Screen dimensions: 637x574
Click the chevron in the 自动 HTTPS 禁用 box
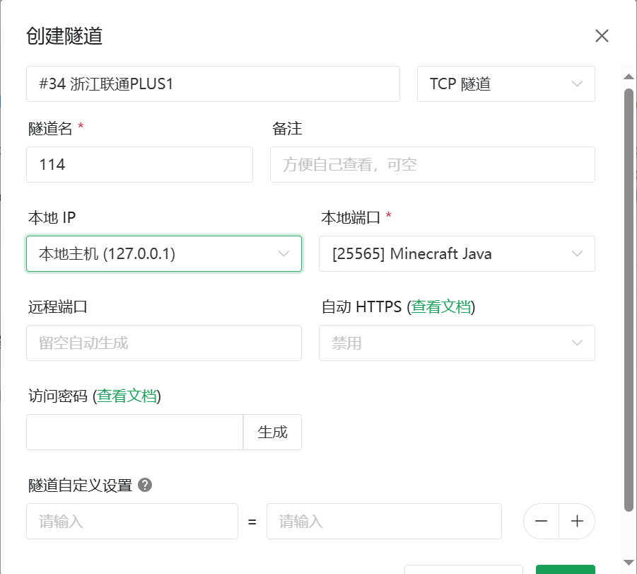coord(577,343)
